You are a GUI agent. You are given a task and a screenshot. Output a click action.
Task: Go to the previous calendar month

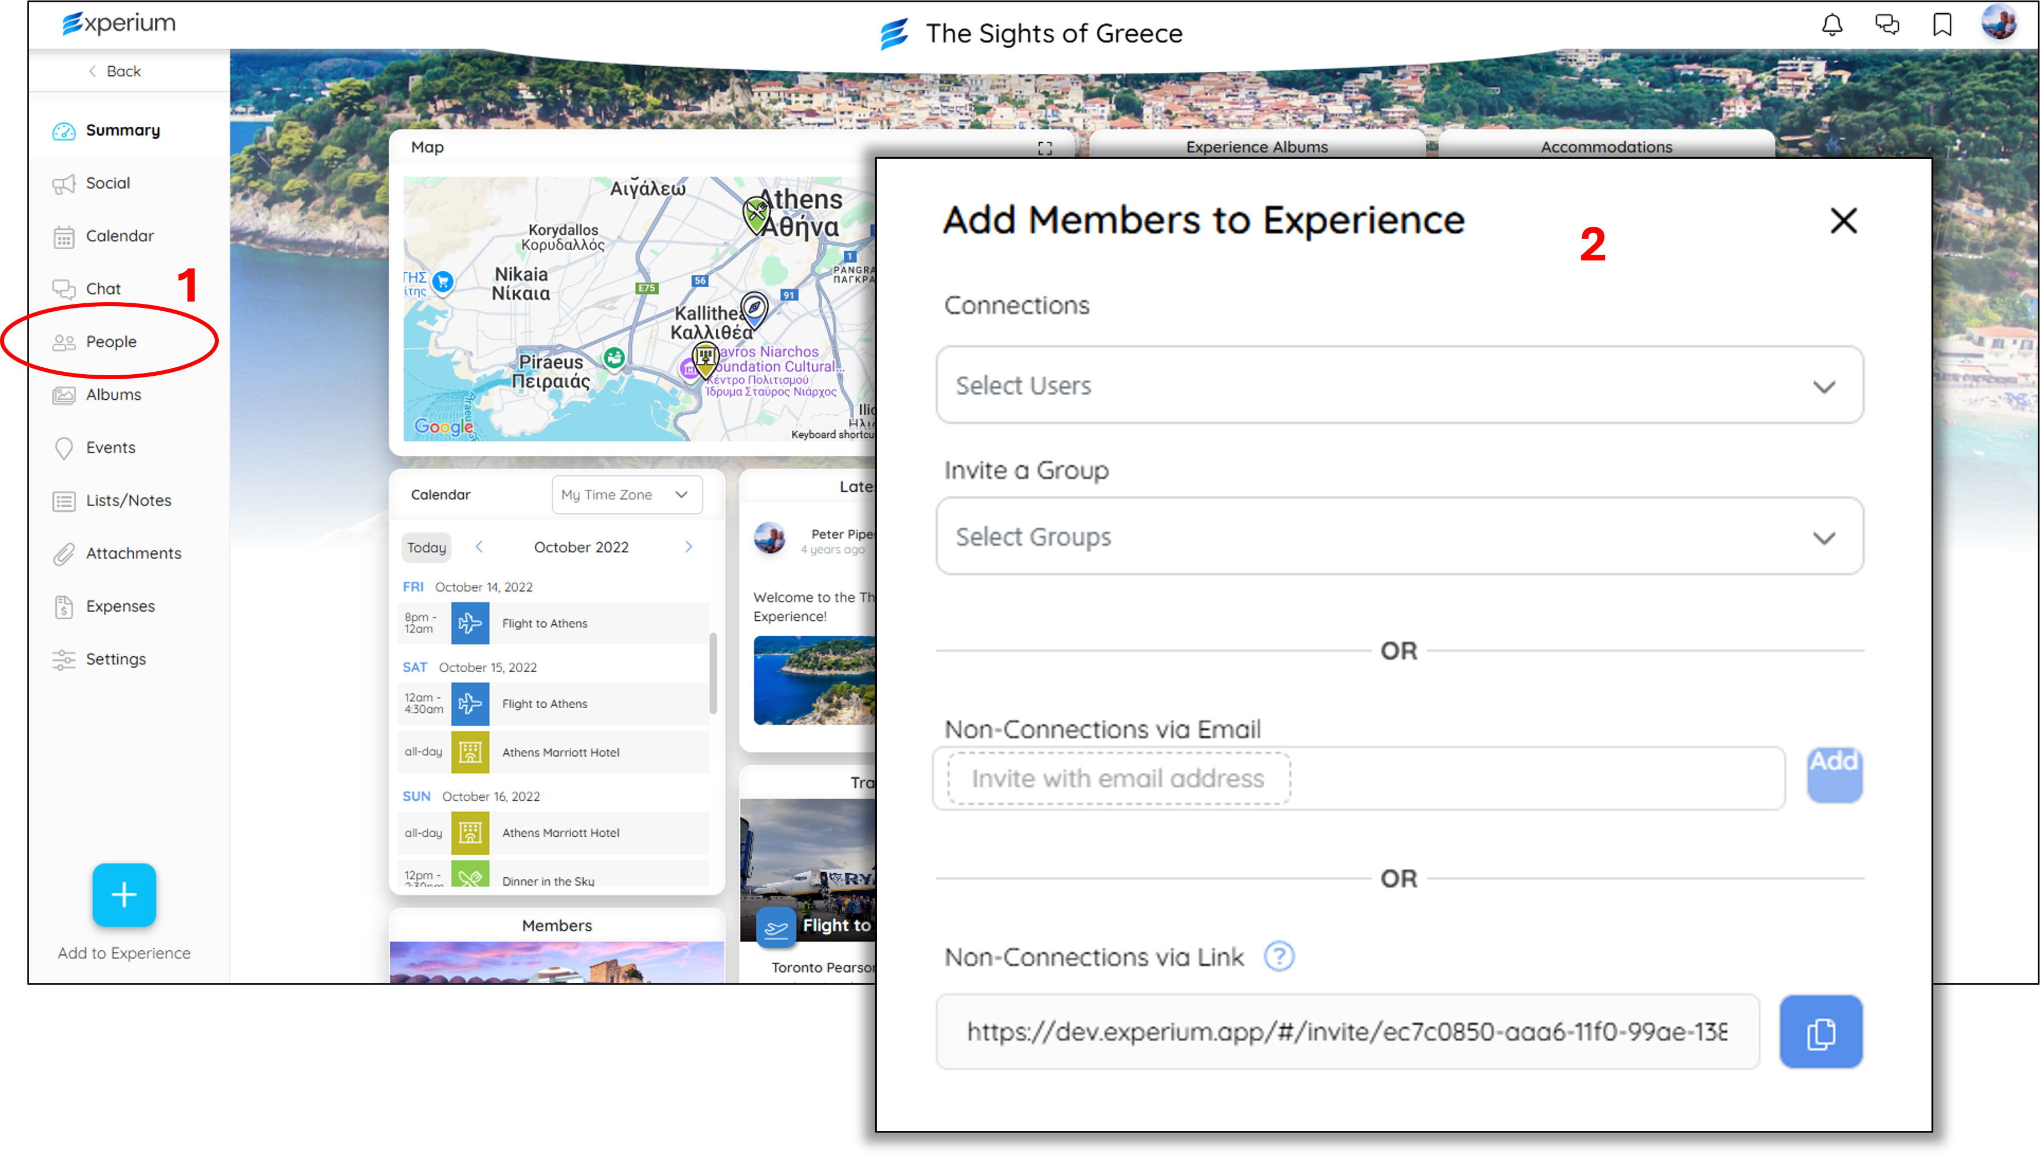(x=479, y=547)
